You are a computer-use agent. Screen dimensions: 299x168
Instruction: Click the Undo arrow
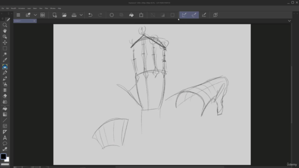point(90,15)
